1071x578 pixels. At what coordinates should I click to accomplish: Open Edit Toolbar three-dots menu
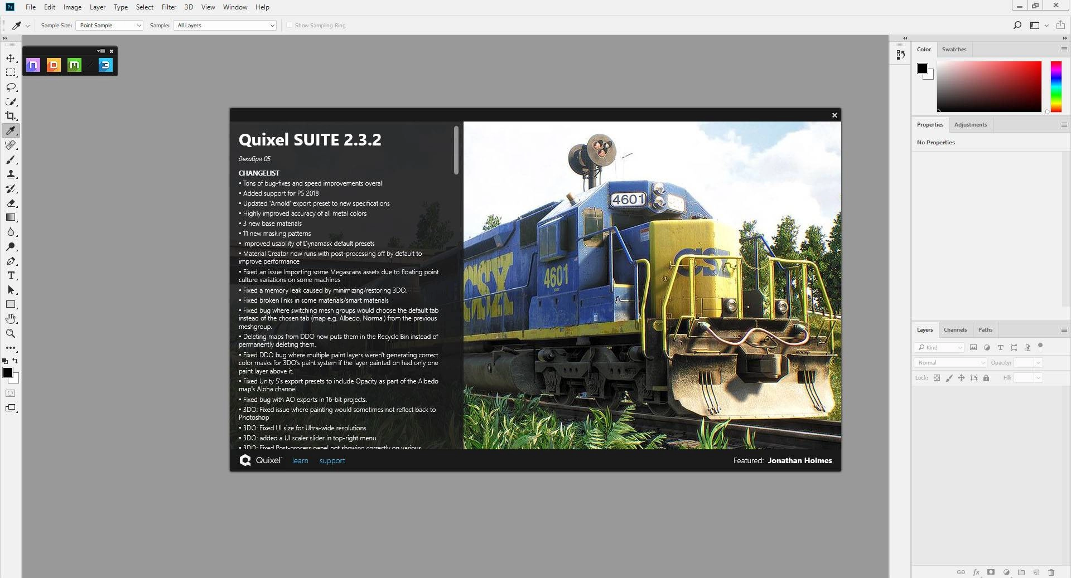click(11, 348)
